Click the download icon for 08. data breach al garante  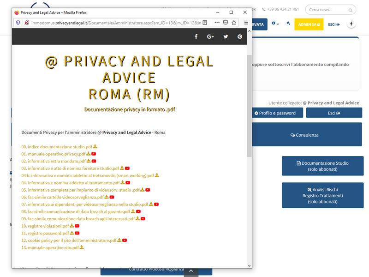click(133, 211)
